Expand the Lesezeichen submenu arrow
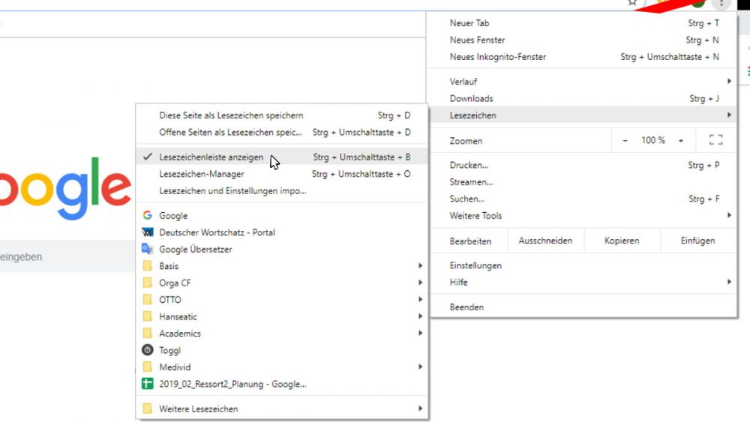Viewport: 750px width, 422px height. [729, 115]
